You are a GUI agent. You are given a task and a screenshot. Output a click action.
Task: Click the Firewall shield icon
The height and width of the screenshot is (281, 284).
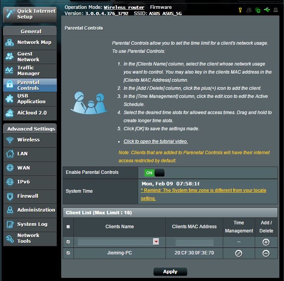point(10,196)
